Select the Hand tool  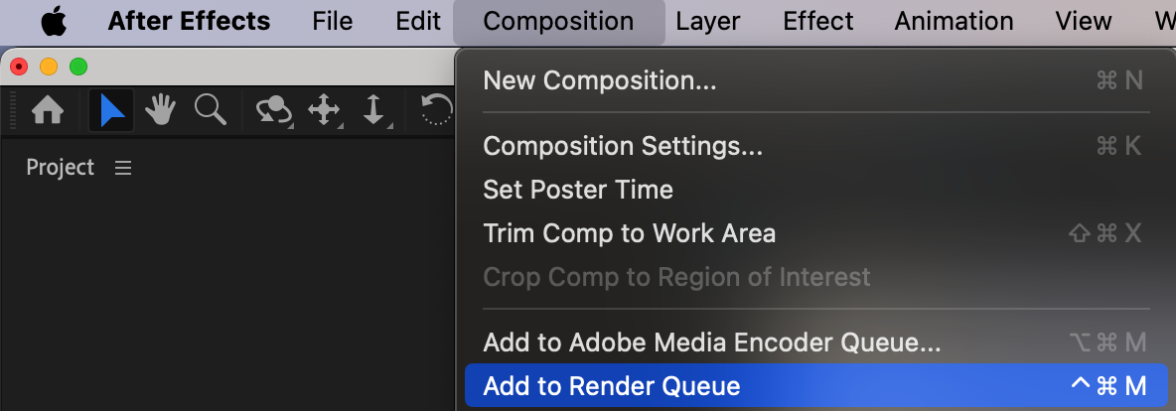[x=161, y=110]
